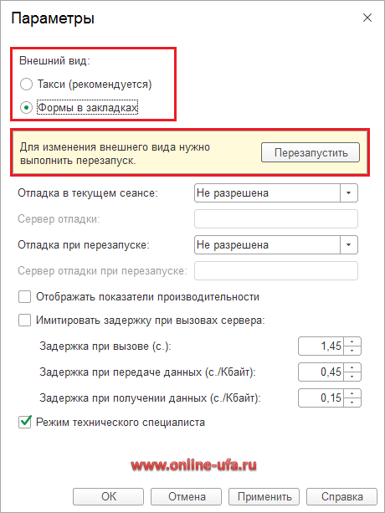Viewport: 385px width, 513px height.
Task: Select the Такси (рекомендуется) radio button
Action: [26, 84]
